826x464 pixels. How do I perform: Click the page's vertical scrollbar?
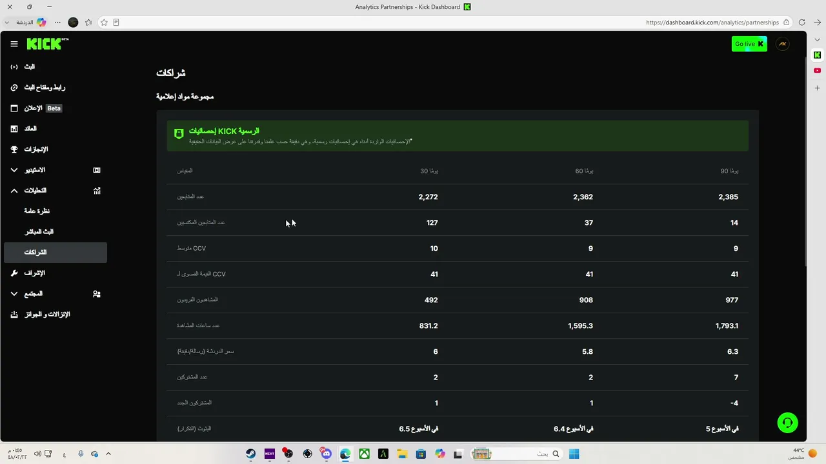click(804, 161)
